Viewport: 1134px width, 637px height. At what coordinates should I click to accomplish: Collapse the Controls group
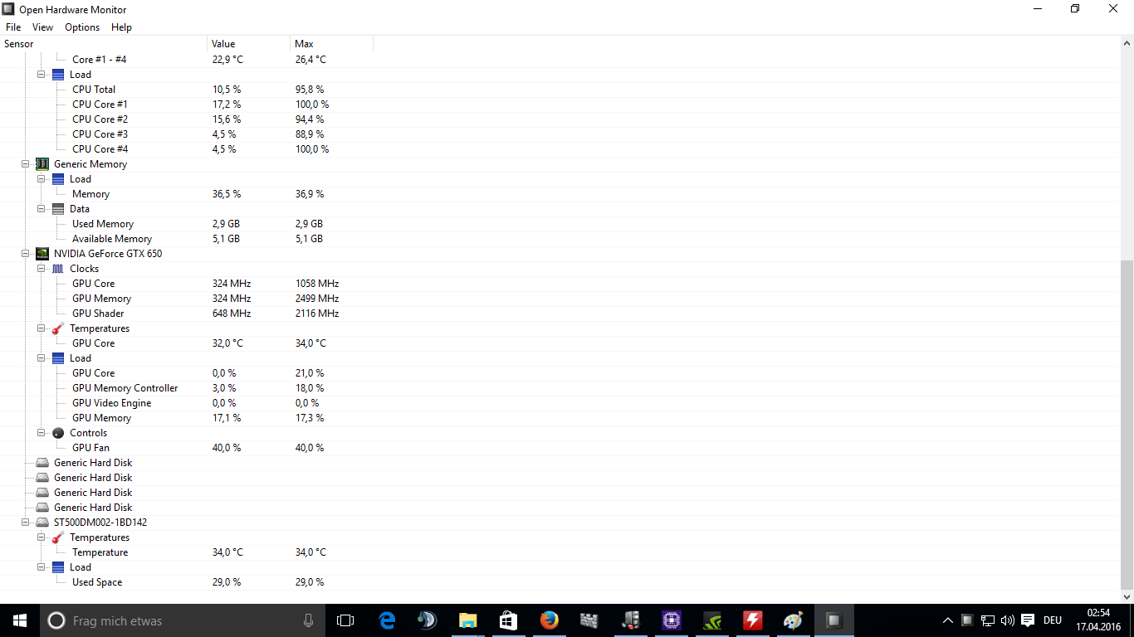pyautogui.click(x=42, y=433)
